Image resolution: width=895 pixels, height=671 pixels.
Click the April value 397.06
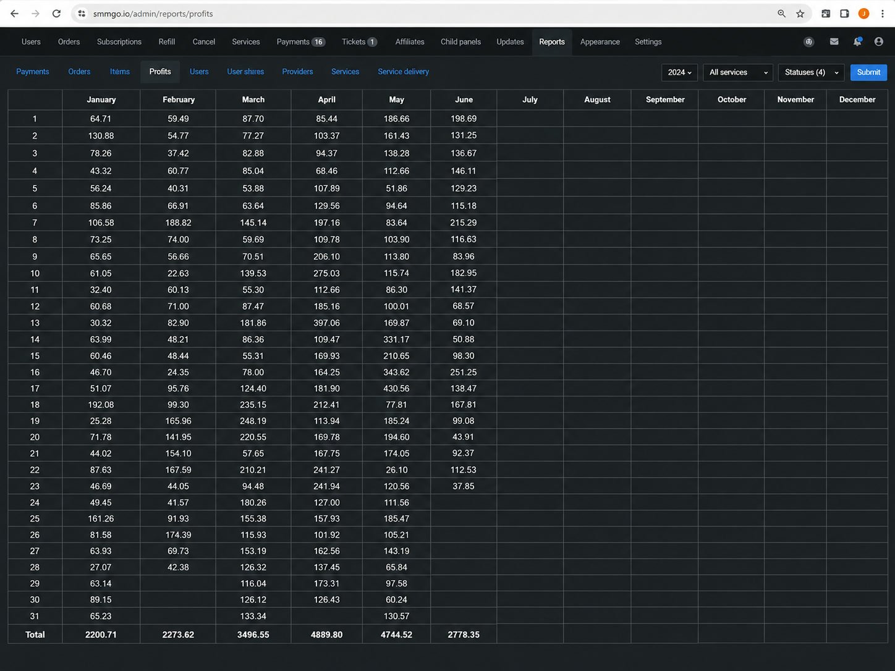point(326,323)
